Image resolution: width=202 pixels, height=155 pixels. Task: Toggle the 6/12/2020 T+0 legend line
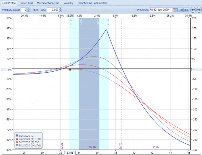click(x=17, y=146)
